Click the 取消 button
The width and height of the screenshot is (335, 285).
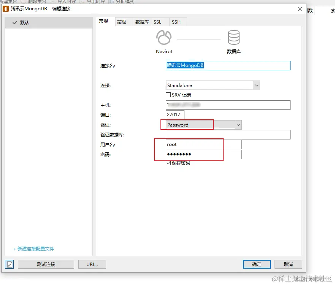288,264
